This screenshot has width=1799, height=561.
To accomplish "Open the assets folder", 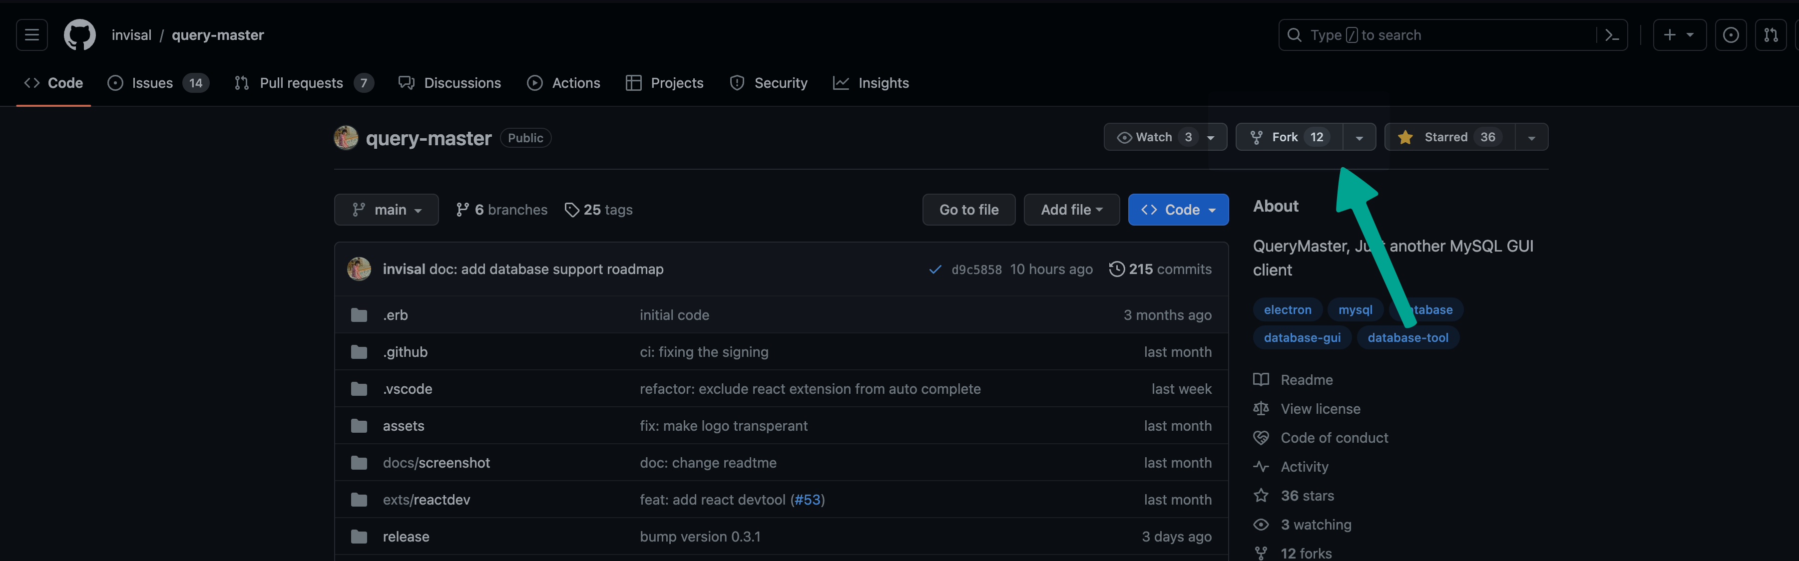I will [403, 426].
